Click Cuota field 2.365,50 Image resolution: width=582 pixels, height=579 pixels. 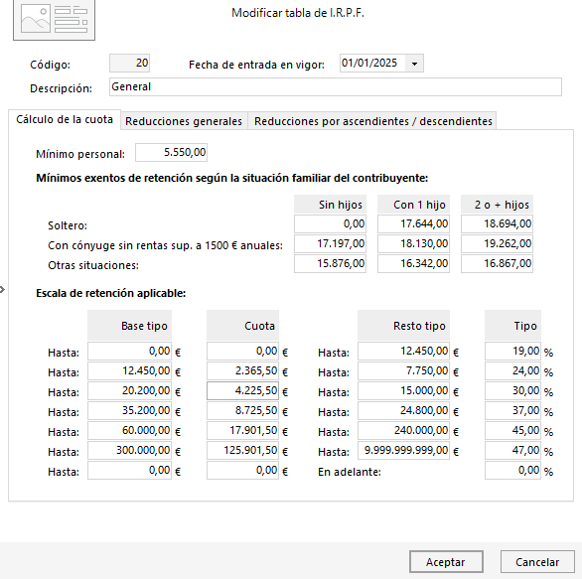click(x=242, y=371)
